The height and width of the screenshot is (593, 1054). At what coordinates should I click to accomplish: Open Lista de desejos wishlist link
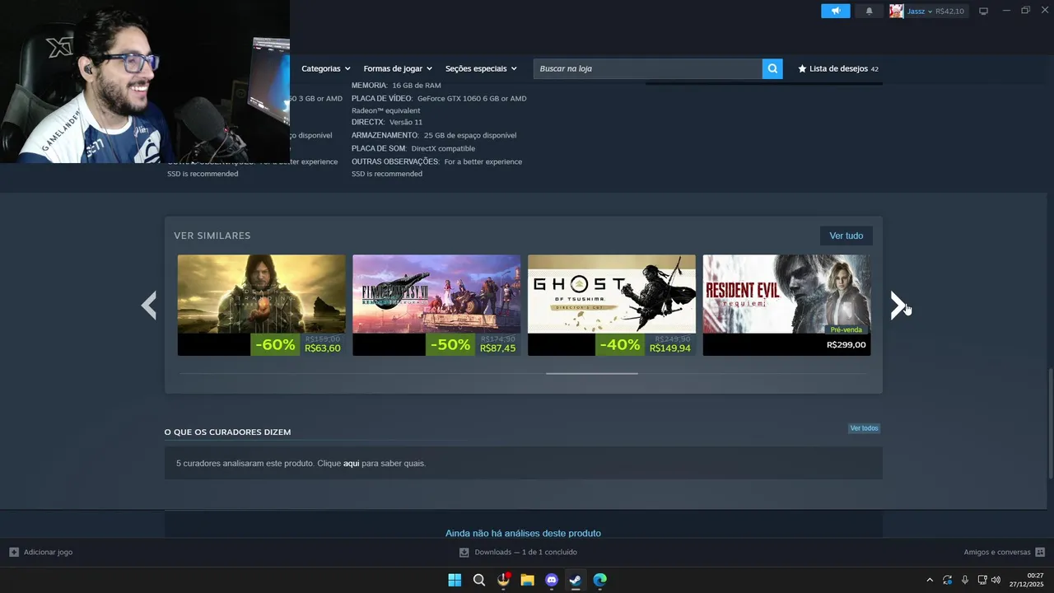pyautogui.click(x=838, y=68)
